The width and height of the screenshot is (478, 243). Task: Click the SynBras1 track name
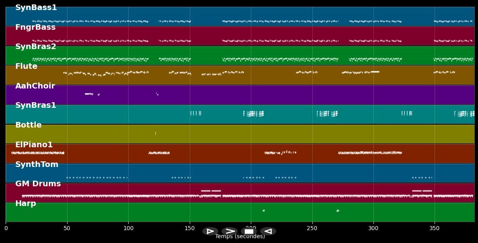tap(36, 105)
